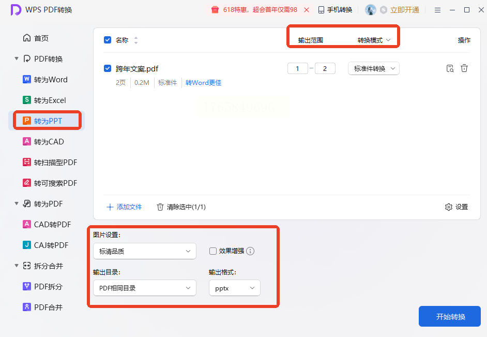Click the 立即开通 link
This screenshot has width=487, height=337.
[405, 10]
